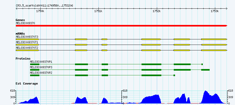This screenshot has width=235, height=105.
Task: Select the MELO3C009370T2 mRNA label
Action: point(27,48)
